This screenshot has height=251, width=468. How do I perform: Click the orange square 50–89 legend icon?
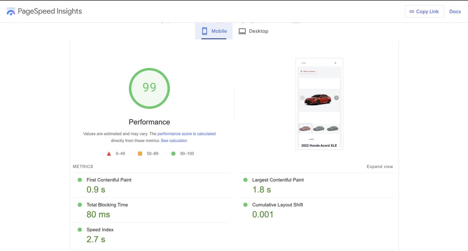point(140,154)
